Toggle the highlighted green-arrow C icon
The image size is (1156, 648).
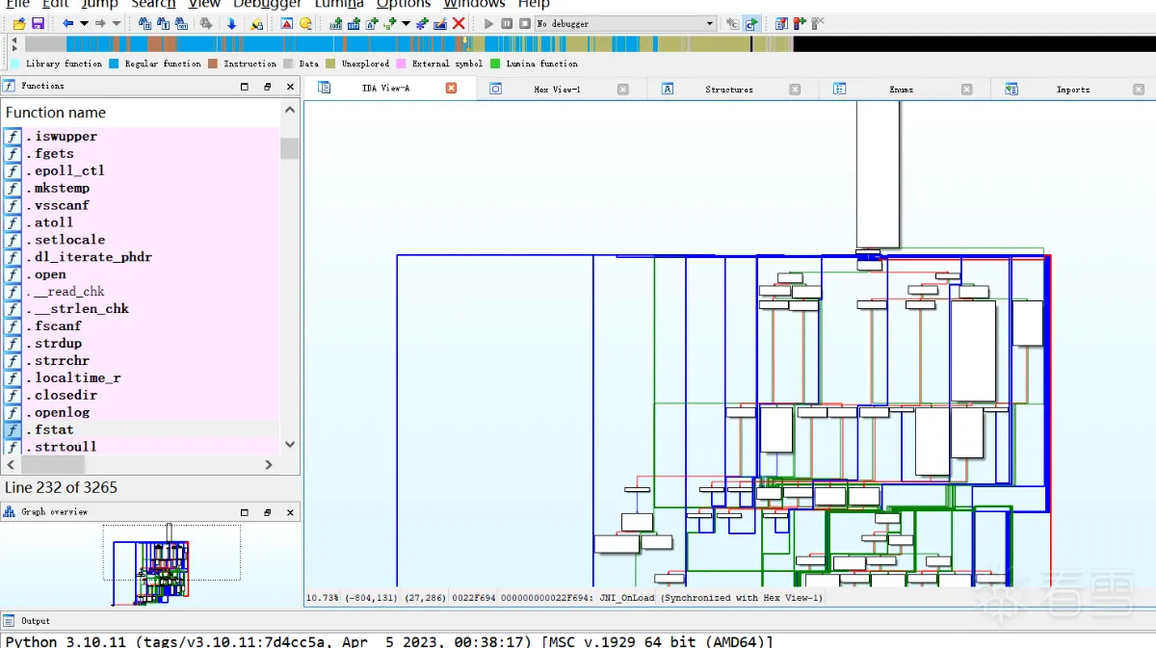click(x=751, y=23)
